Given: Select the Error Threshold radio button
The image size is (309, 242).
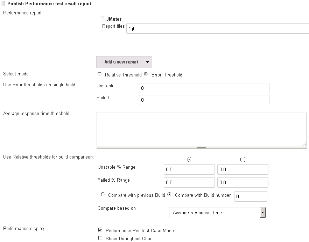Looking at the screenshot, I should (146, 74).
